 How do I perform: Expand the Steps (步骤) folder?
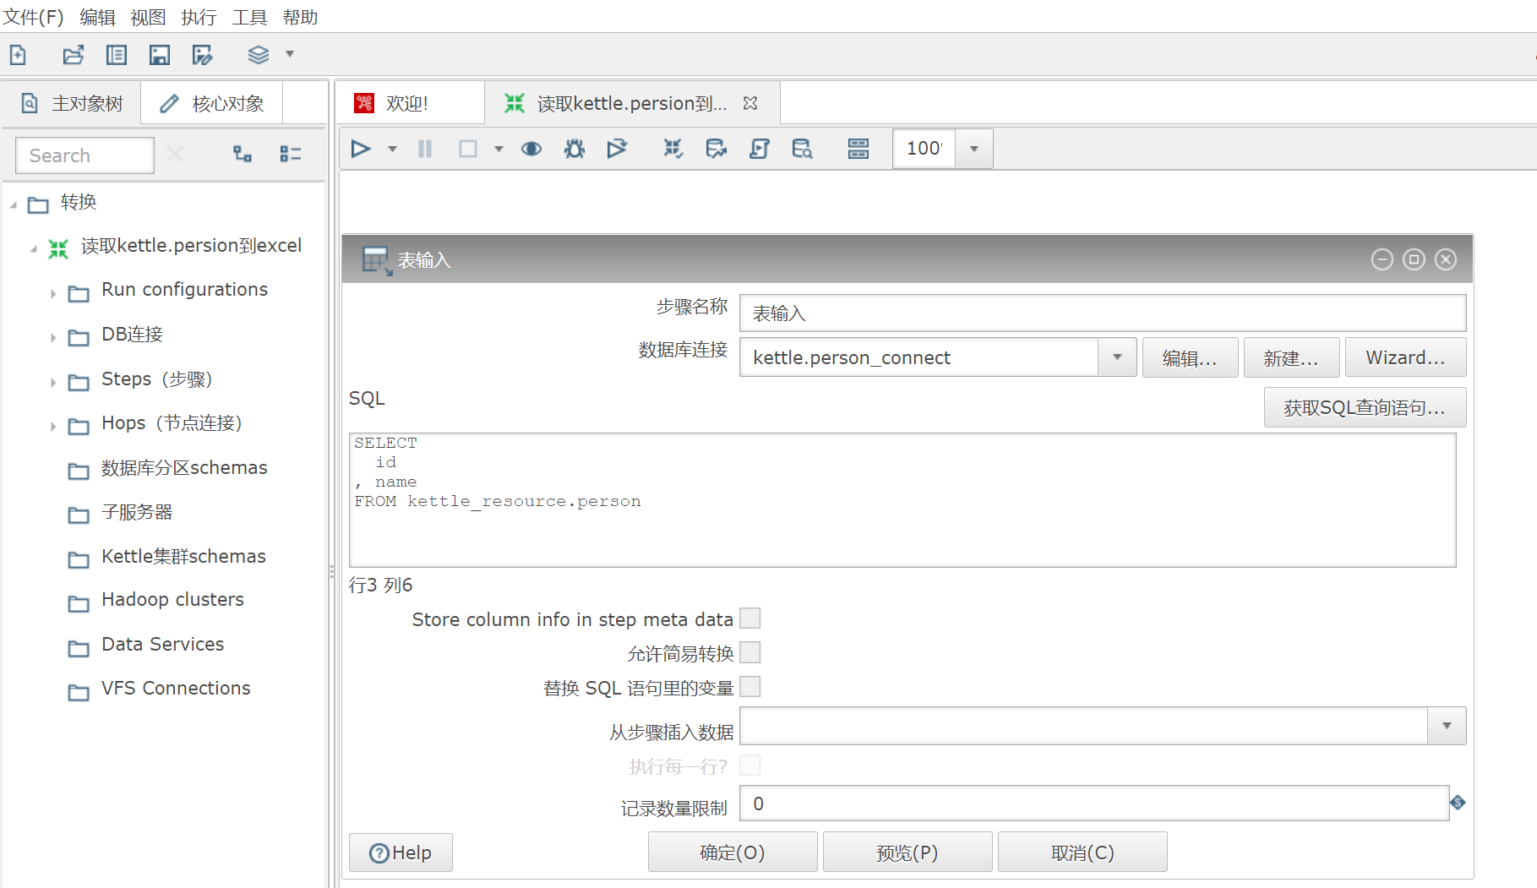52,382
